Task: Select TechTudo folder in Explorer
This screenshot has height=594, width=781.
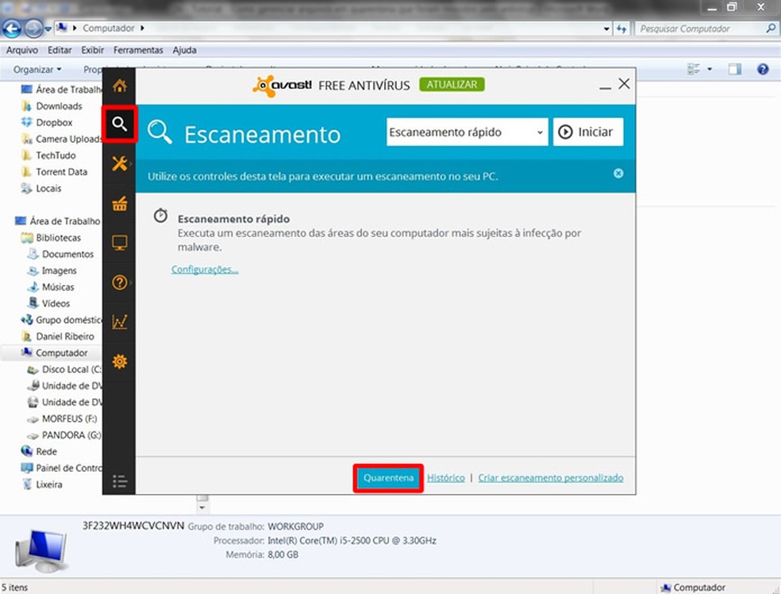Action: tap(56, 155)
